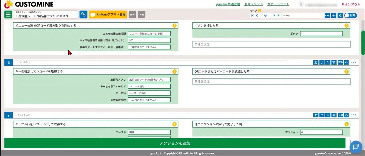Open the テーブル field selector

coord(149,132)
